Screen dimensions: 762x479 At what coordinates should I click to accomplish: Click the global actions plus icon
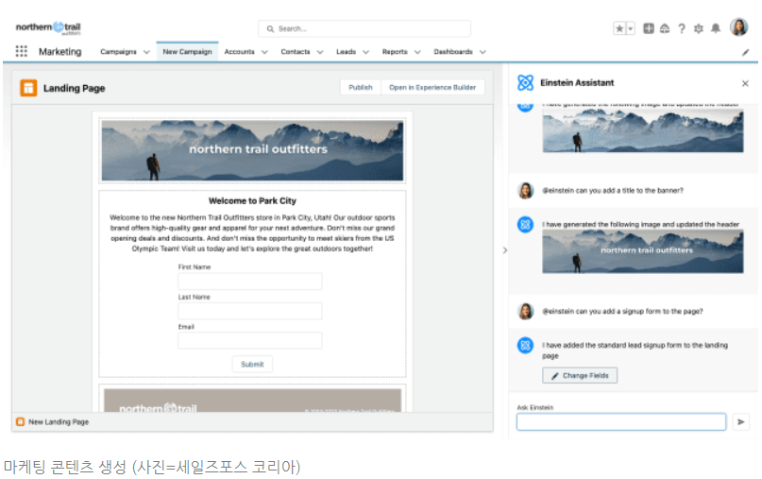coord(649,28)
